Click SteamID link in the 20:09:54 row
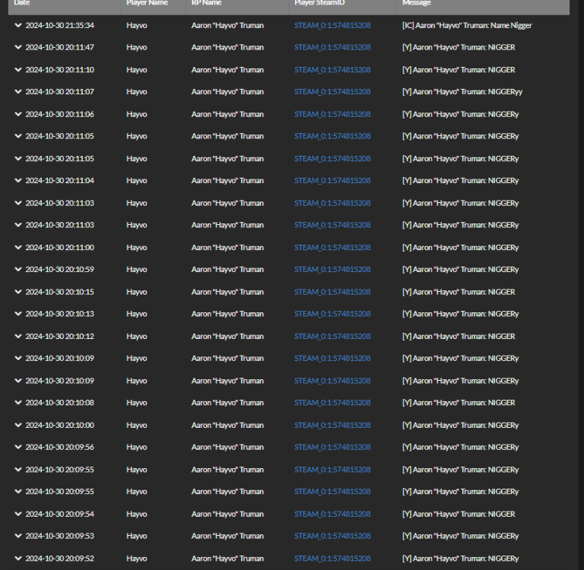584x570 pixels. [x=332, y=515]
